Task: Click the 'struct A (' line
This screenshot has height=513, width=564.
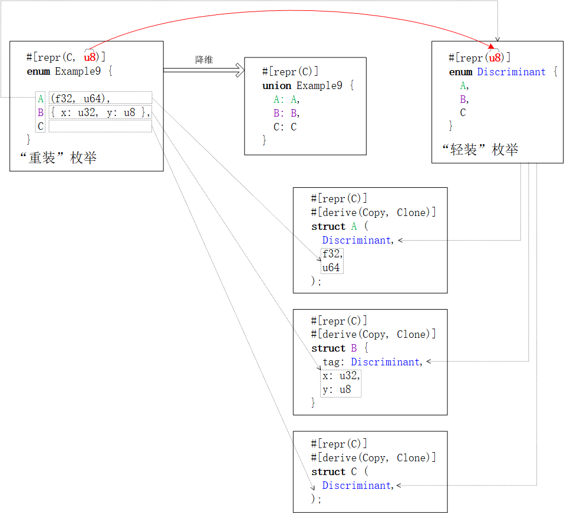Action: 340,226
